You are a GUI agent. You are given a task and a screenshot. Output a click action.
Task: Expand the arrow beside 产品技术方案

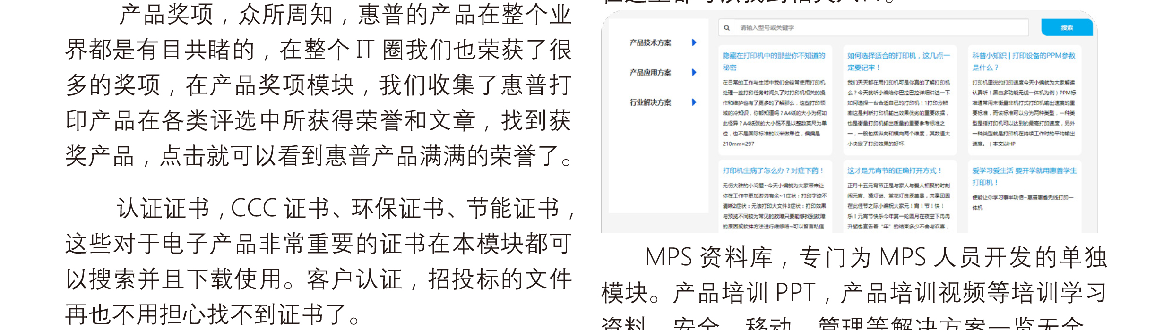pos(694,42)
